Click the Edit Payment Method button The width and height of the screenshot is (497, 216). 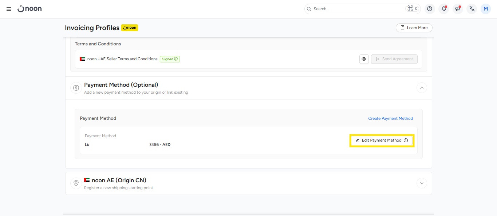click(381, 140)
